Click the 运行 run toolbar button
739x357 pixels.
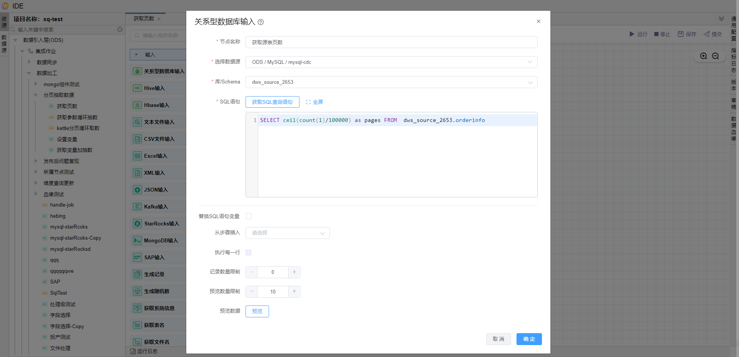point(638,34)
